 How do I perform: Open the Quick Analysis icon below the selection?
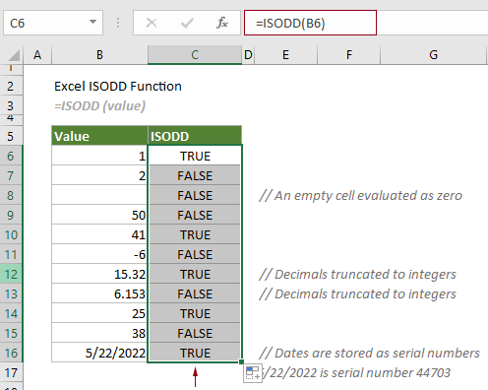click(x=253, y=373)
